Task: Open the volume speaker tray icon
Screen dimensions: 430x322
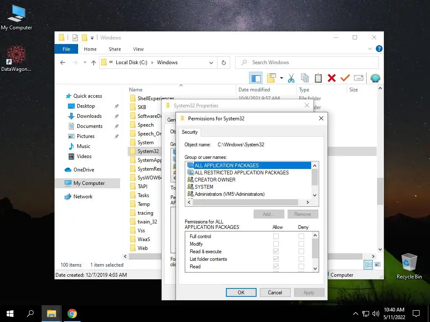Action: (376, 314)
